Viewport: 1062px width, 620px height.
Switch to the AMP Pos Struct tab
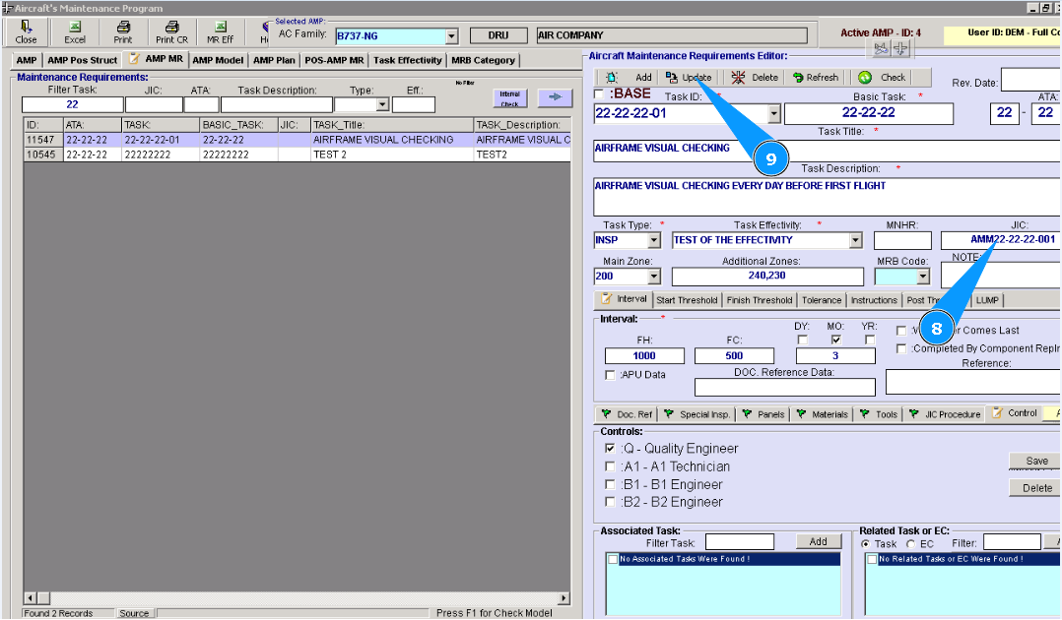[x=82, y=60]
